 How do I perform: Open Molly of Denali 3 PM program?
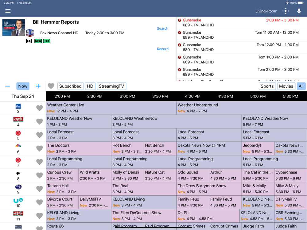click(127, 175)
